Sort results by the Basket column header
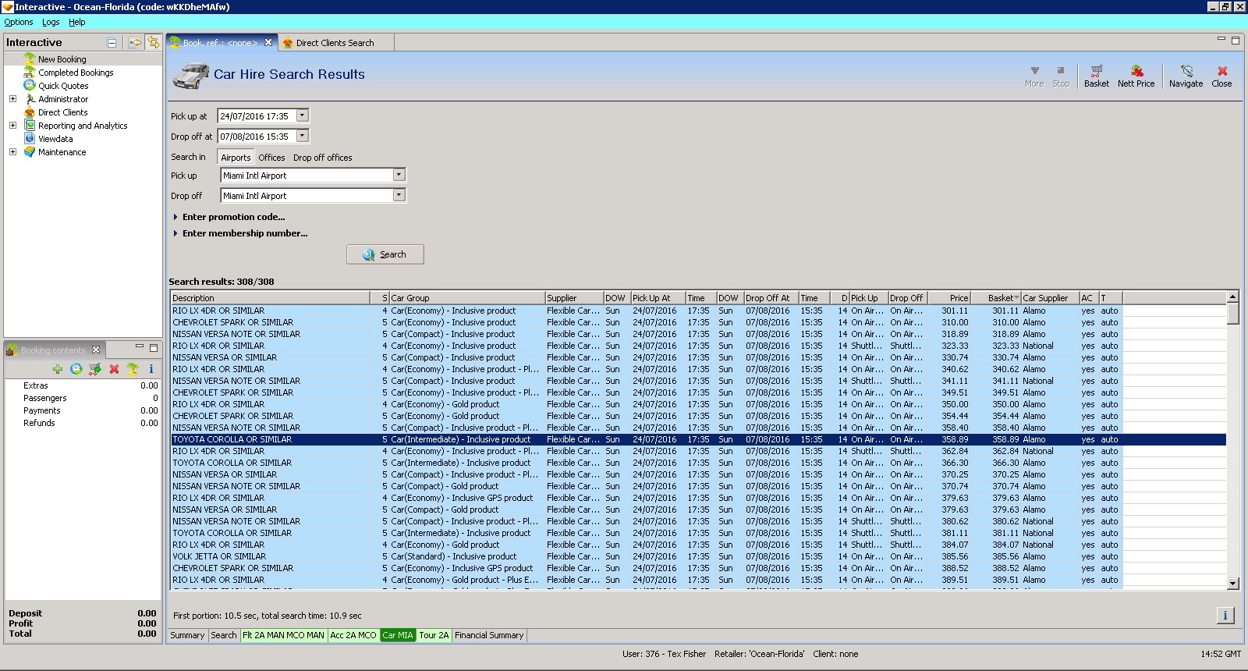 (x=996, y=298)
